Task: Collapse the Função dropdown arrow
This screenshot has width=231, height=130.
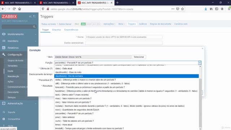Action: click(200, 63)
